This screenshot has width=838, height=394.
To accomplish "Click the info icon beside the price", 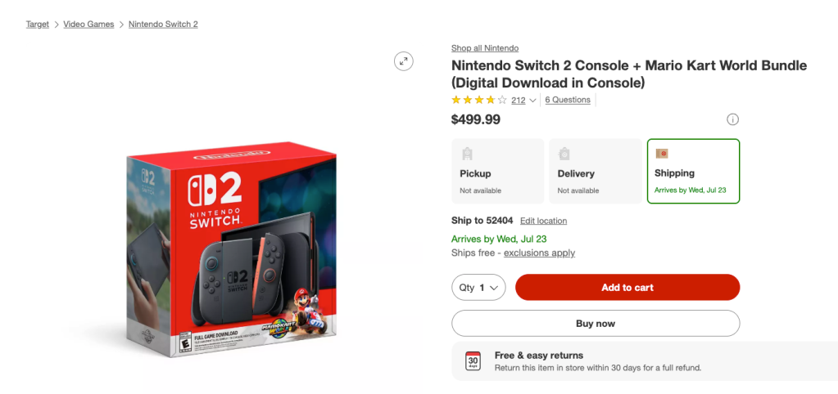I will point(732,119).
